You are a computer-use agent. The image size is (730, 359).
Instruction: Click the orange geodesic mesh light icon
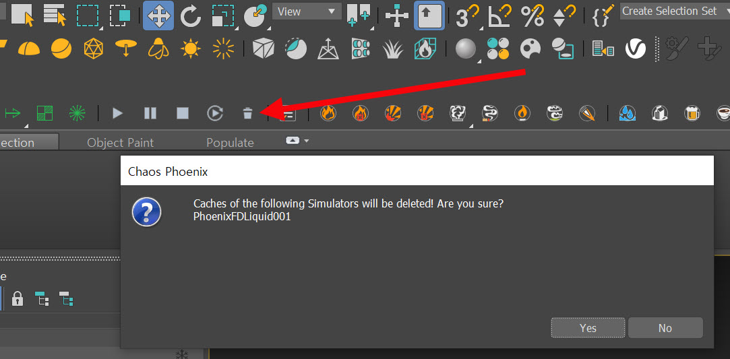point(94,48)
